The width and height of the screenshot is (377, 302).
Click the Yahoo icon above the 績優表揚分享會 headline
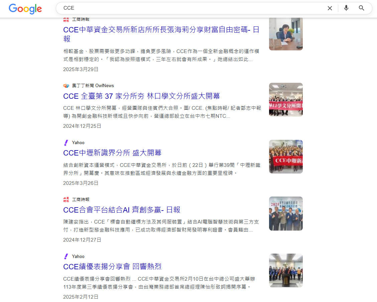66,256
